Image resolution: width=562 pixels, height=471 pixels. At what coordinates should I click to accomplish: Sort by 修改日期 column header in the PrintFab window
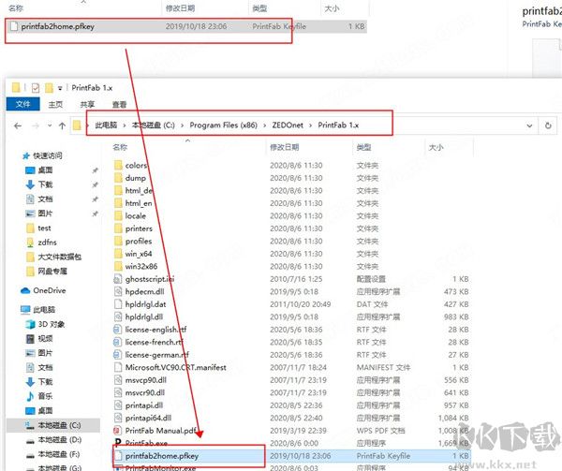click(x=284, y=147)
